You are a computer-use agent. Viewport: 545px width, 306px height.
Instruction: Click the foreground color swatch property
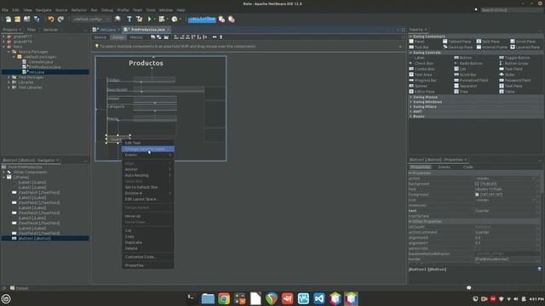pyautogui.click(x=477, y=195)
